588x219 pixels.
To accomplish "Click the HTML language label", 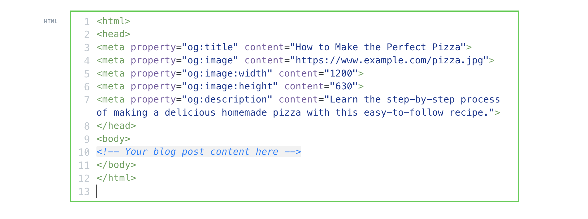I will coord(51,21).
